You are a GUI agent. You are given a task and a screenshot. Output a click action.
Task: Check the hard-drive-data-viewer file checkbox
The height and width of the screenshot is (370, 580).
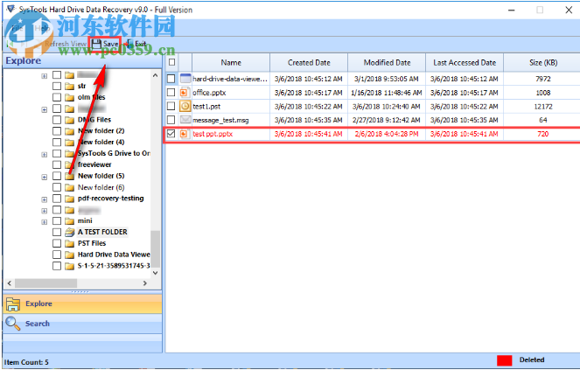[171, 79]
